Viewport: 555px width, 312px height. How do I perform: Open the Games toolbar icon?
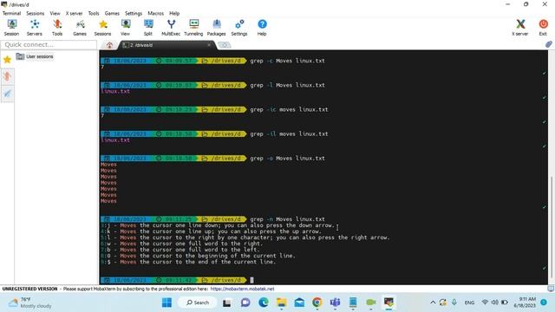pos(80,28)
